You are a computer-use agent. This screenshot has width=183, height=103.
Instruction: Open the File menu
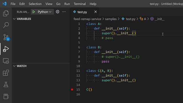[x=13, y=4]
